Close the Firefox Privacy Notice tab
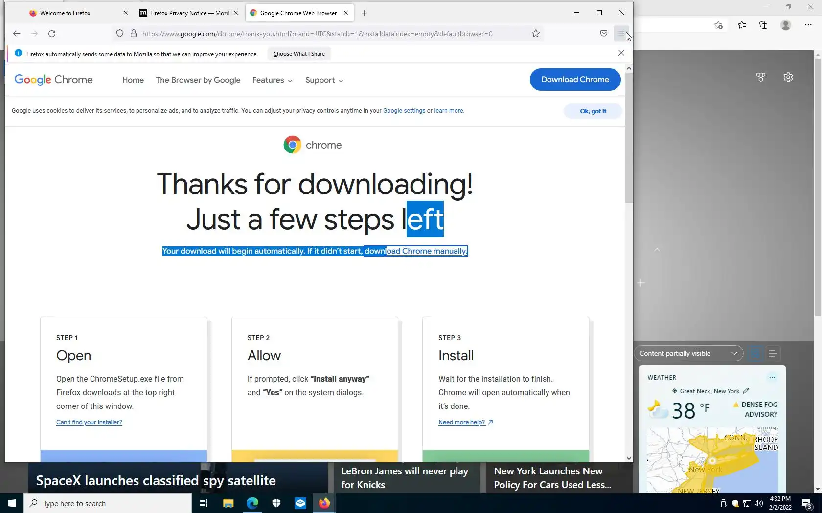The height and width of the screenshot is (513, 822). [236, 13]
